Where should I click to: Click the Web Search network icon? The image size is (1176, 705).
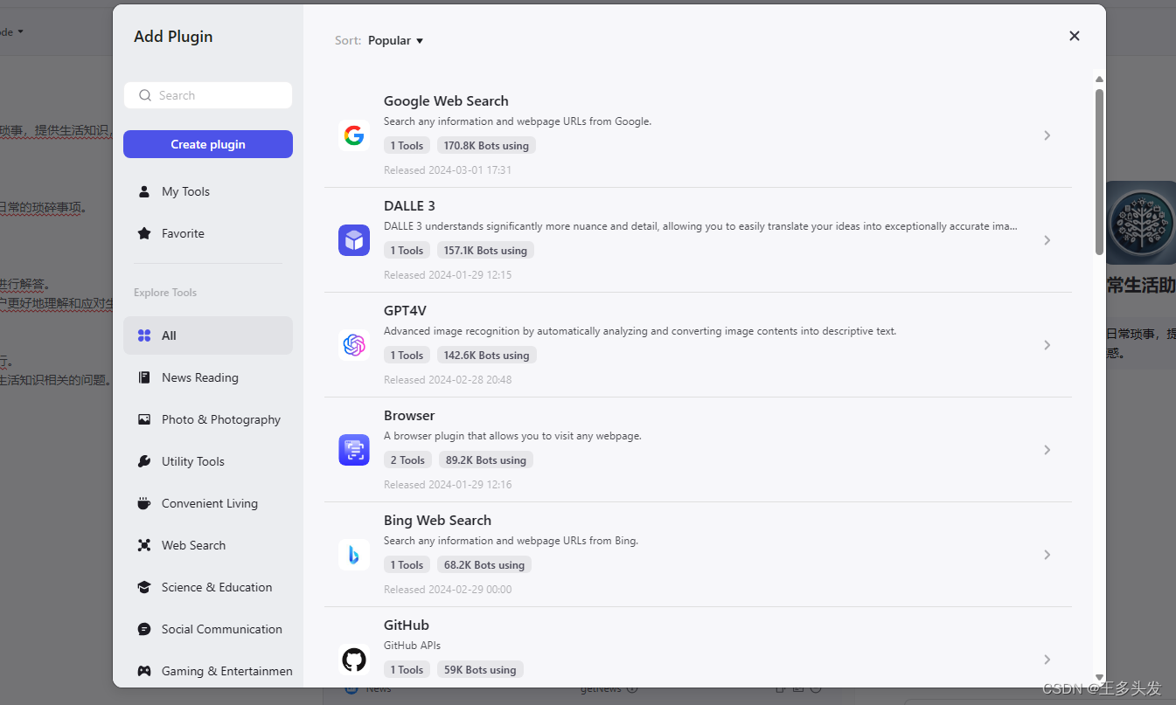coord(144,545)
